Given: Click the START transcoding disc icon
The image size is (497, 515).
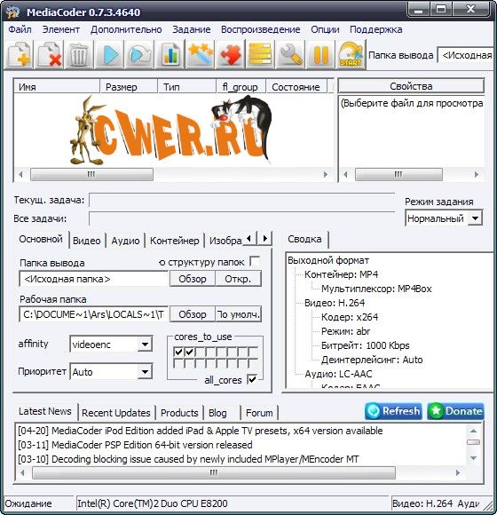Looking at the screenshot, I should 351,54.
